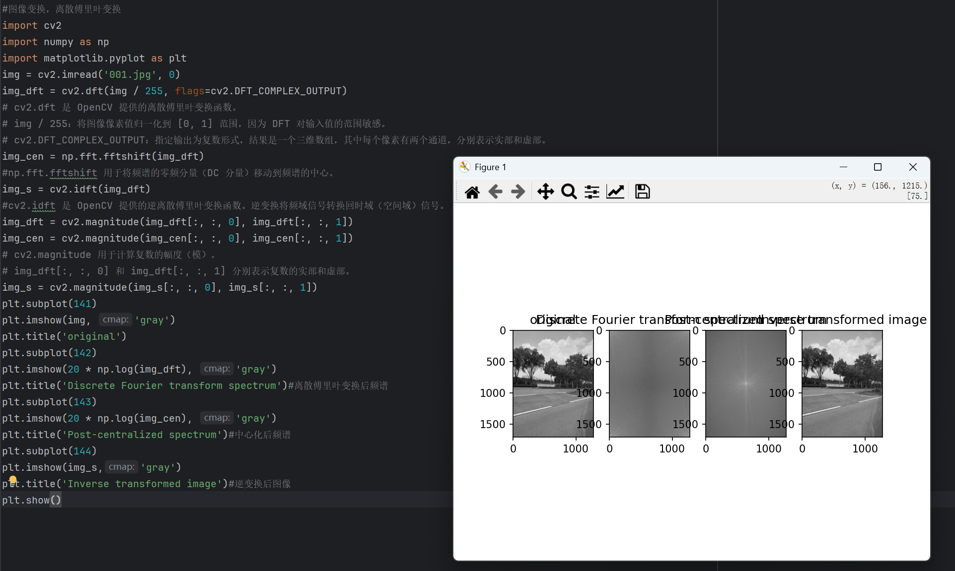Screen dimensions: 955x571
Task: Click the matplotlib icon in Figure 1 titlebar
Action: point(465,167)
